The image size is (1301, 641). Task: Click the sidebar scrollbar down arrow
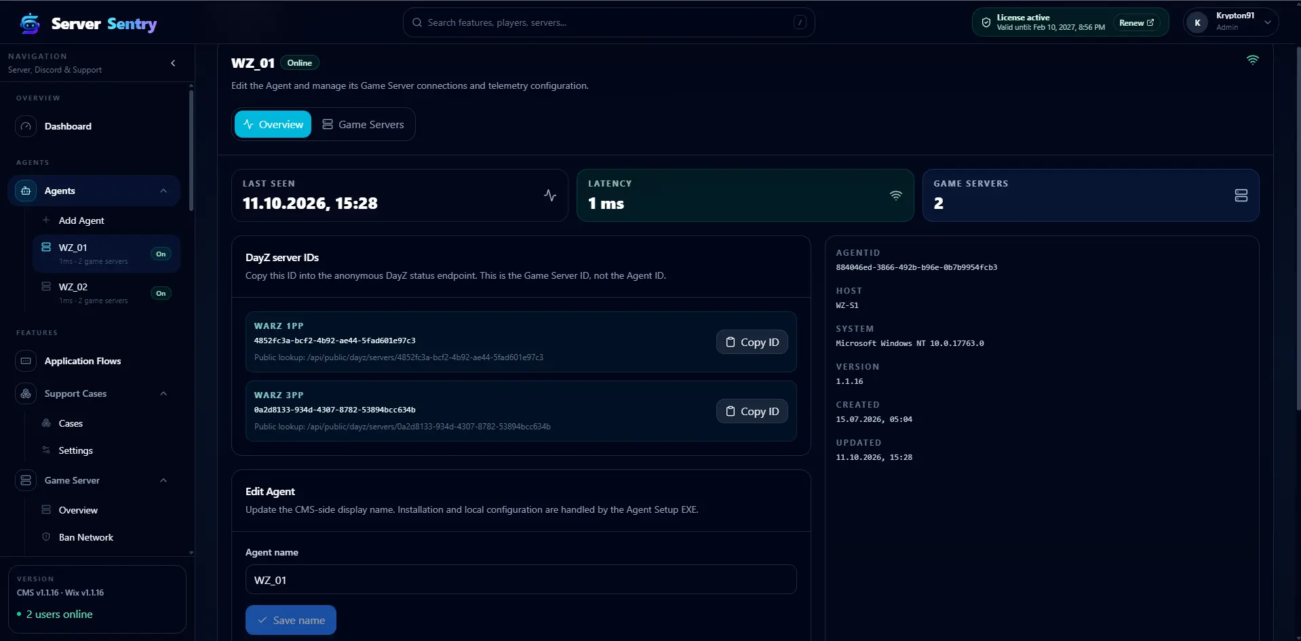pos(191,553)
